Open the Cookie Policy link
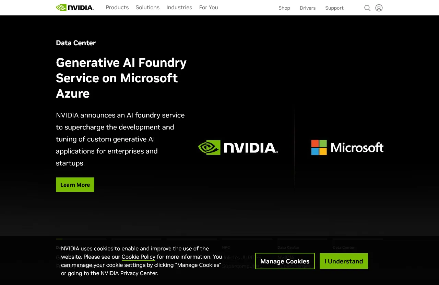 [x=139, y=257]
